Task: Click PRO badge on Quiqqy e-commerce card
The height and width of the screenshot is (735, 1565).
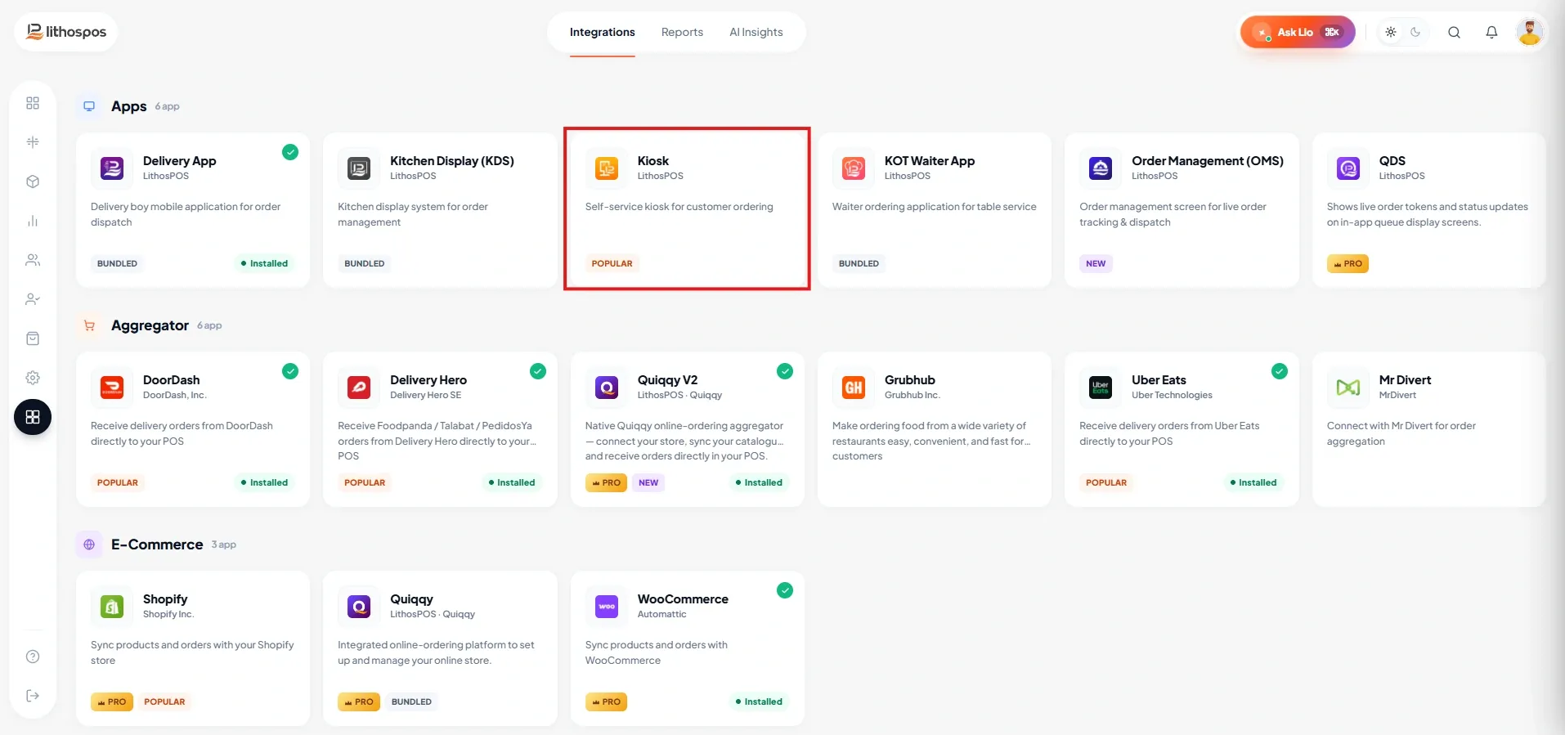Action: (359, 701)
